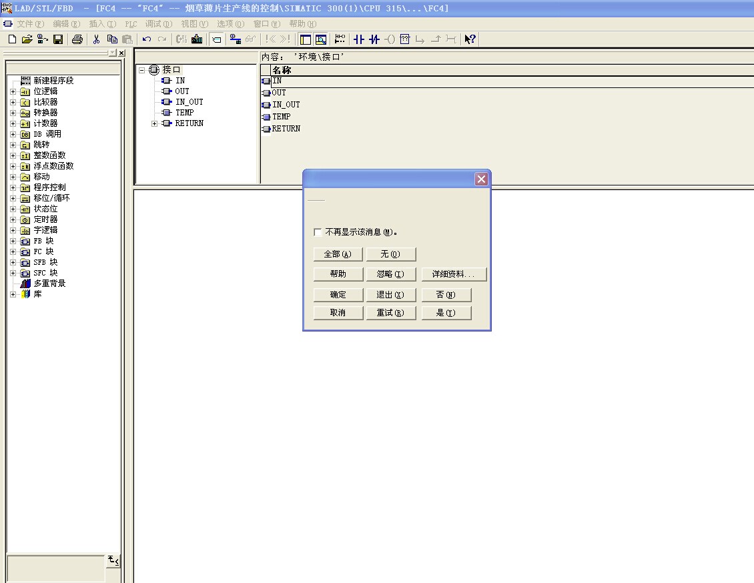The image size is (754, 583).
Task: Open the 帮助(H) menu
Action: coord(303,24)
